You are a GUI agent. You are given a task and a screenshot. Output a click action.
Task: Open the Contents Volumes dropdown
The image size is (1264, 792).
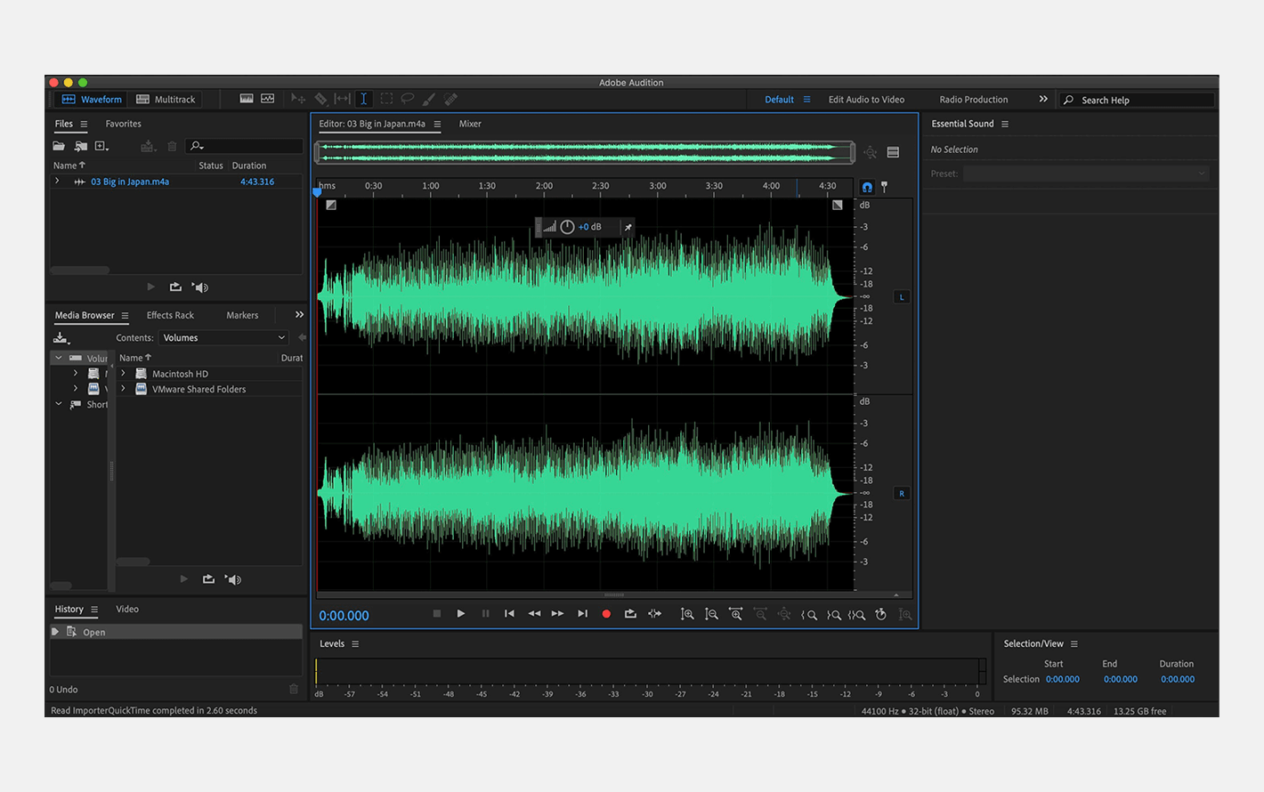[x=223, y=338]
